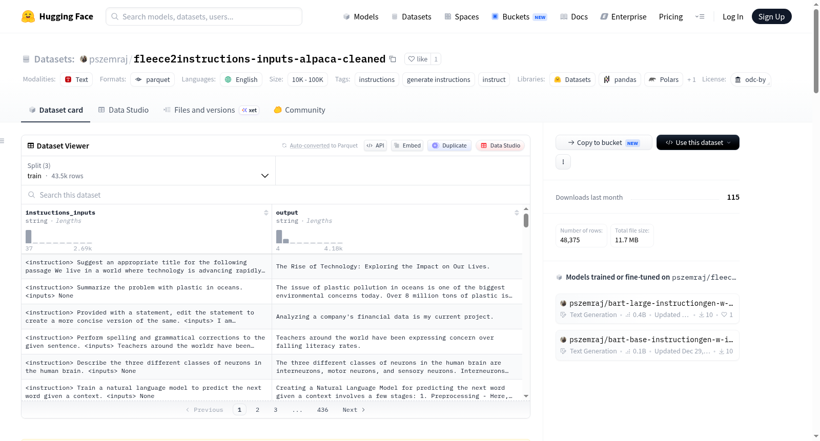Click the Duplicate button
The height and width of the screenshot is (441, 820).
pos(449,145)
